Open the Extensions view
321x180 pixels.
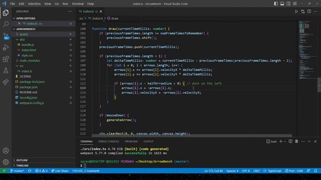coord(6,59)
